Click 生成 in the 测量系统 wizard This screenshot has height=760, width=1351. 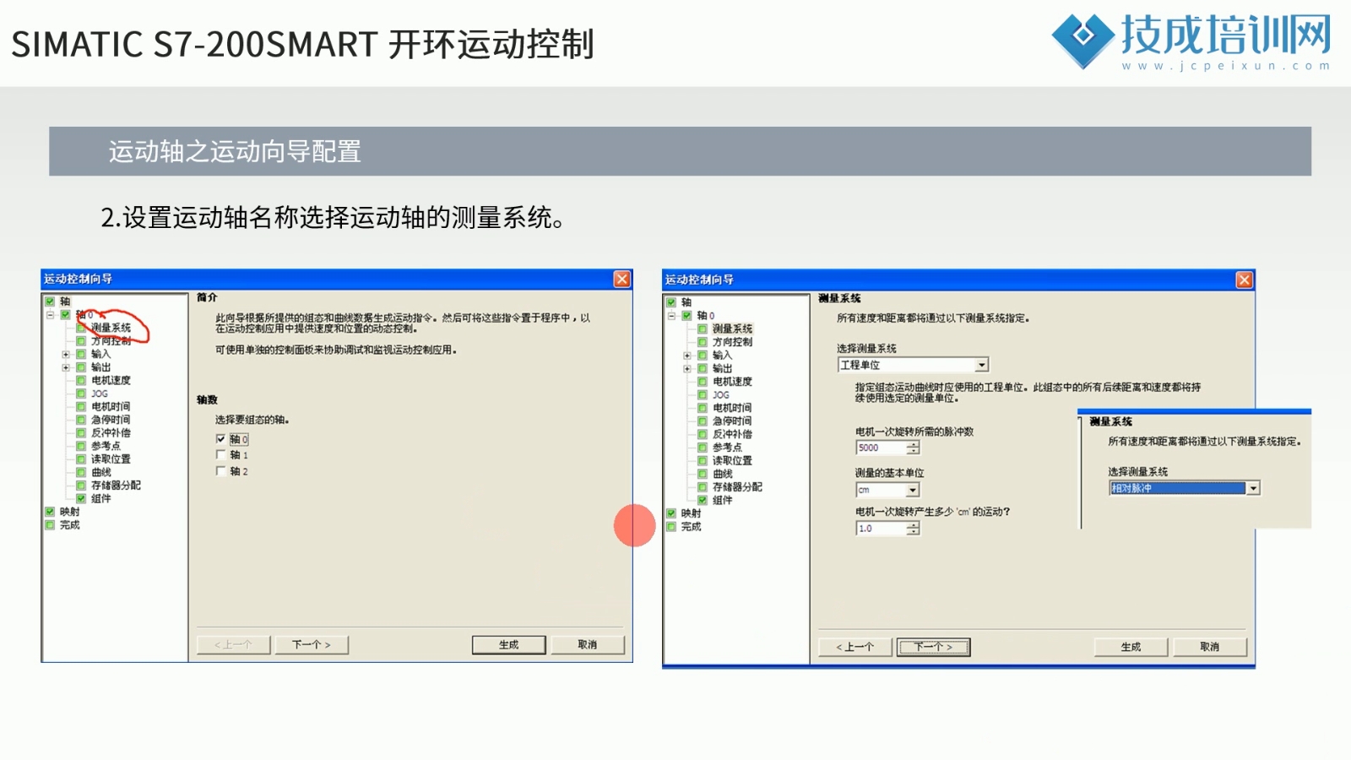(1131, 647)
